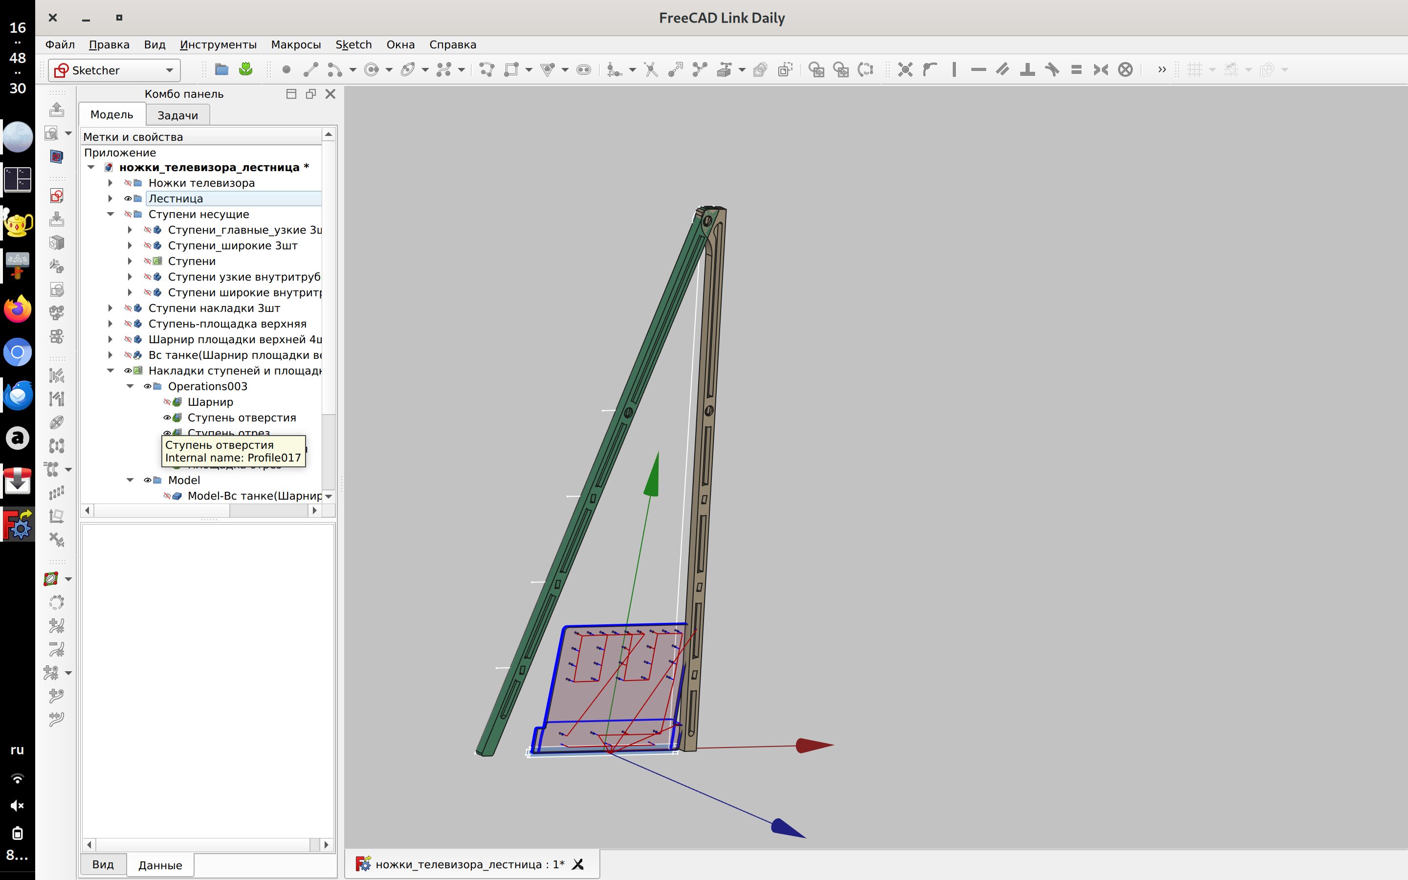Viewport: 1408px width, 880px height.
Task: Select the create point tool
Action: click(x=286, y=70)
